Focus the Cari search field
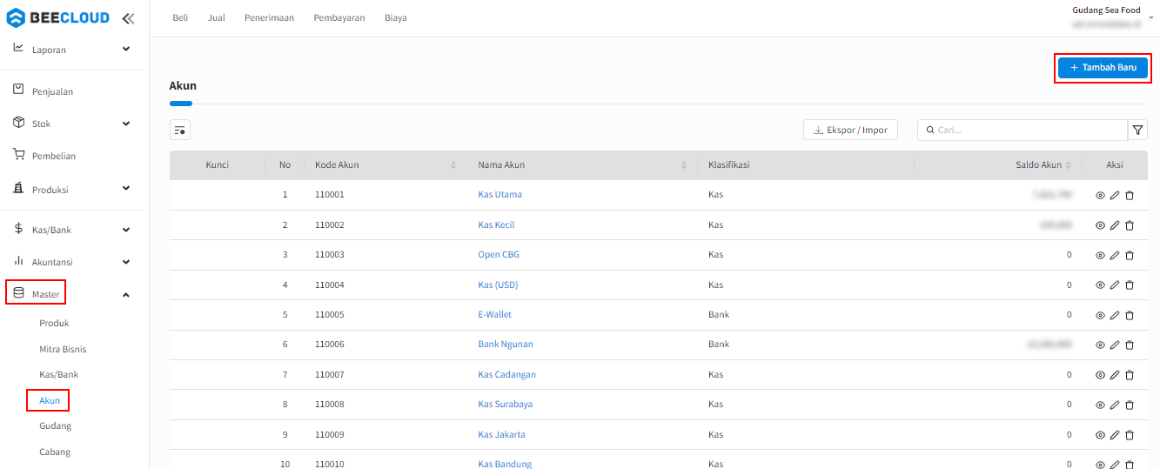1160x469 pixels. pyautogui.click(x=1023, y=130)
